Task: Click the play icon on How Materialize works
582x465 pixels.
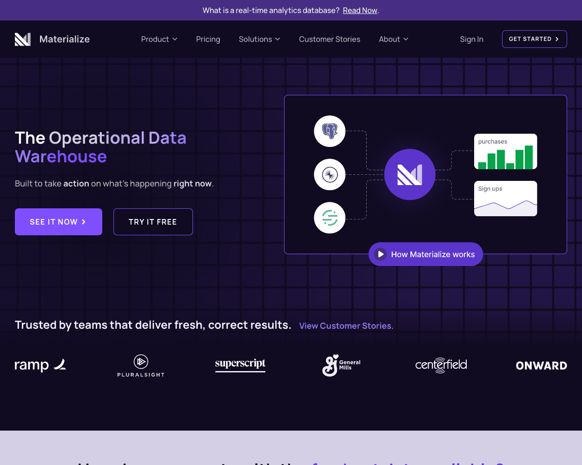Action: click(x=381, y=254)
